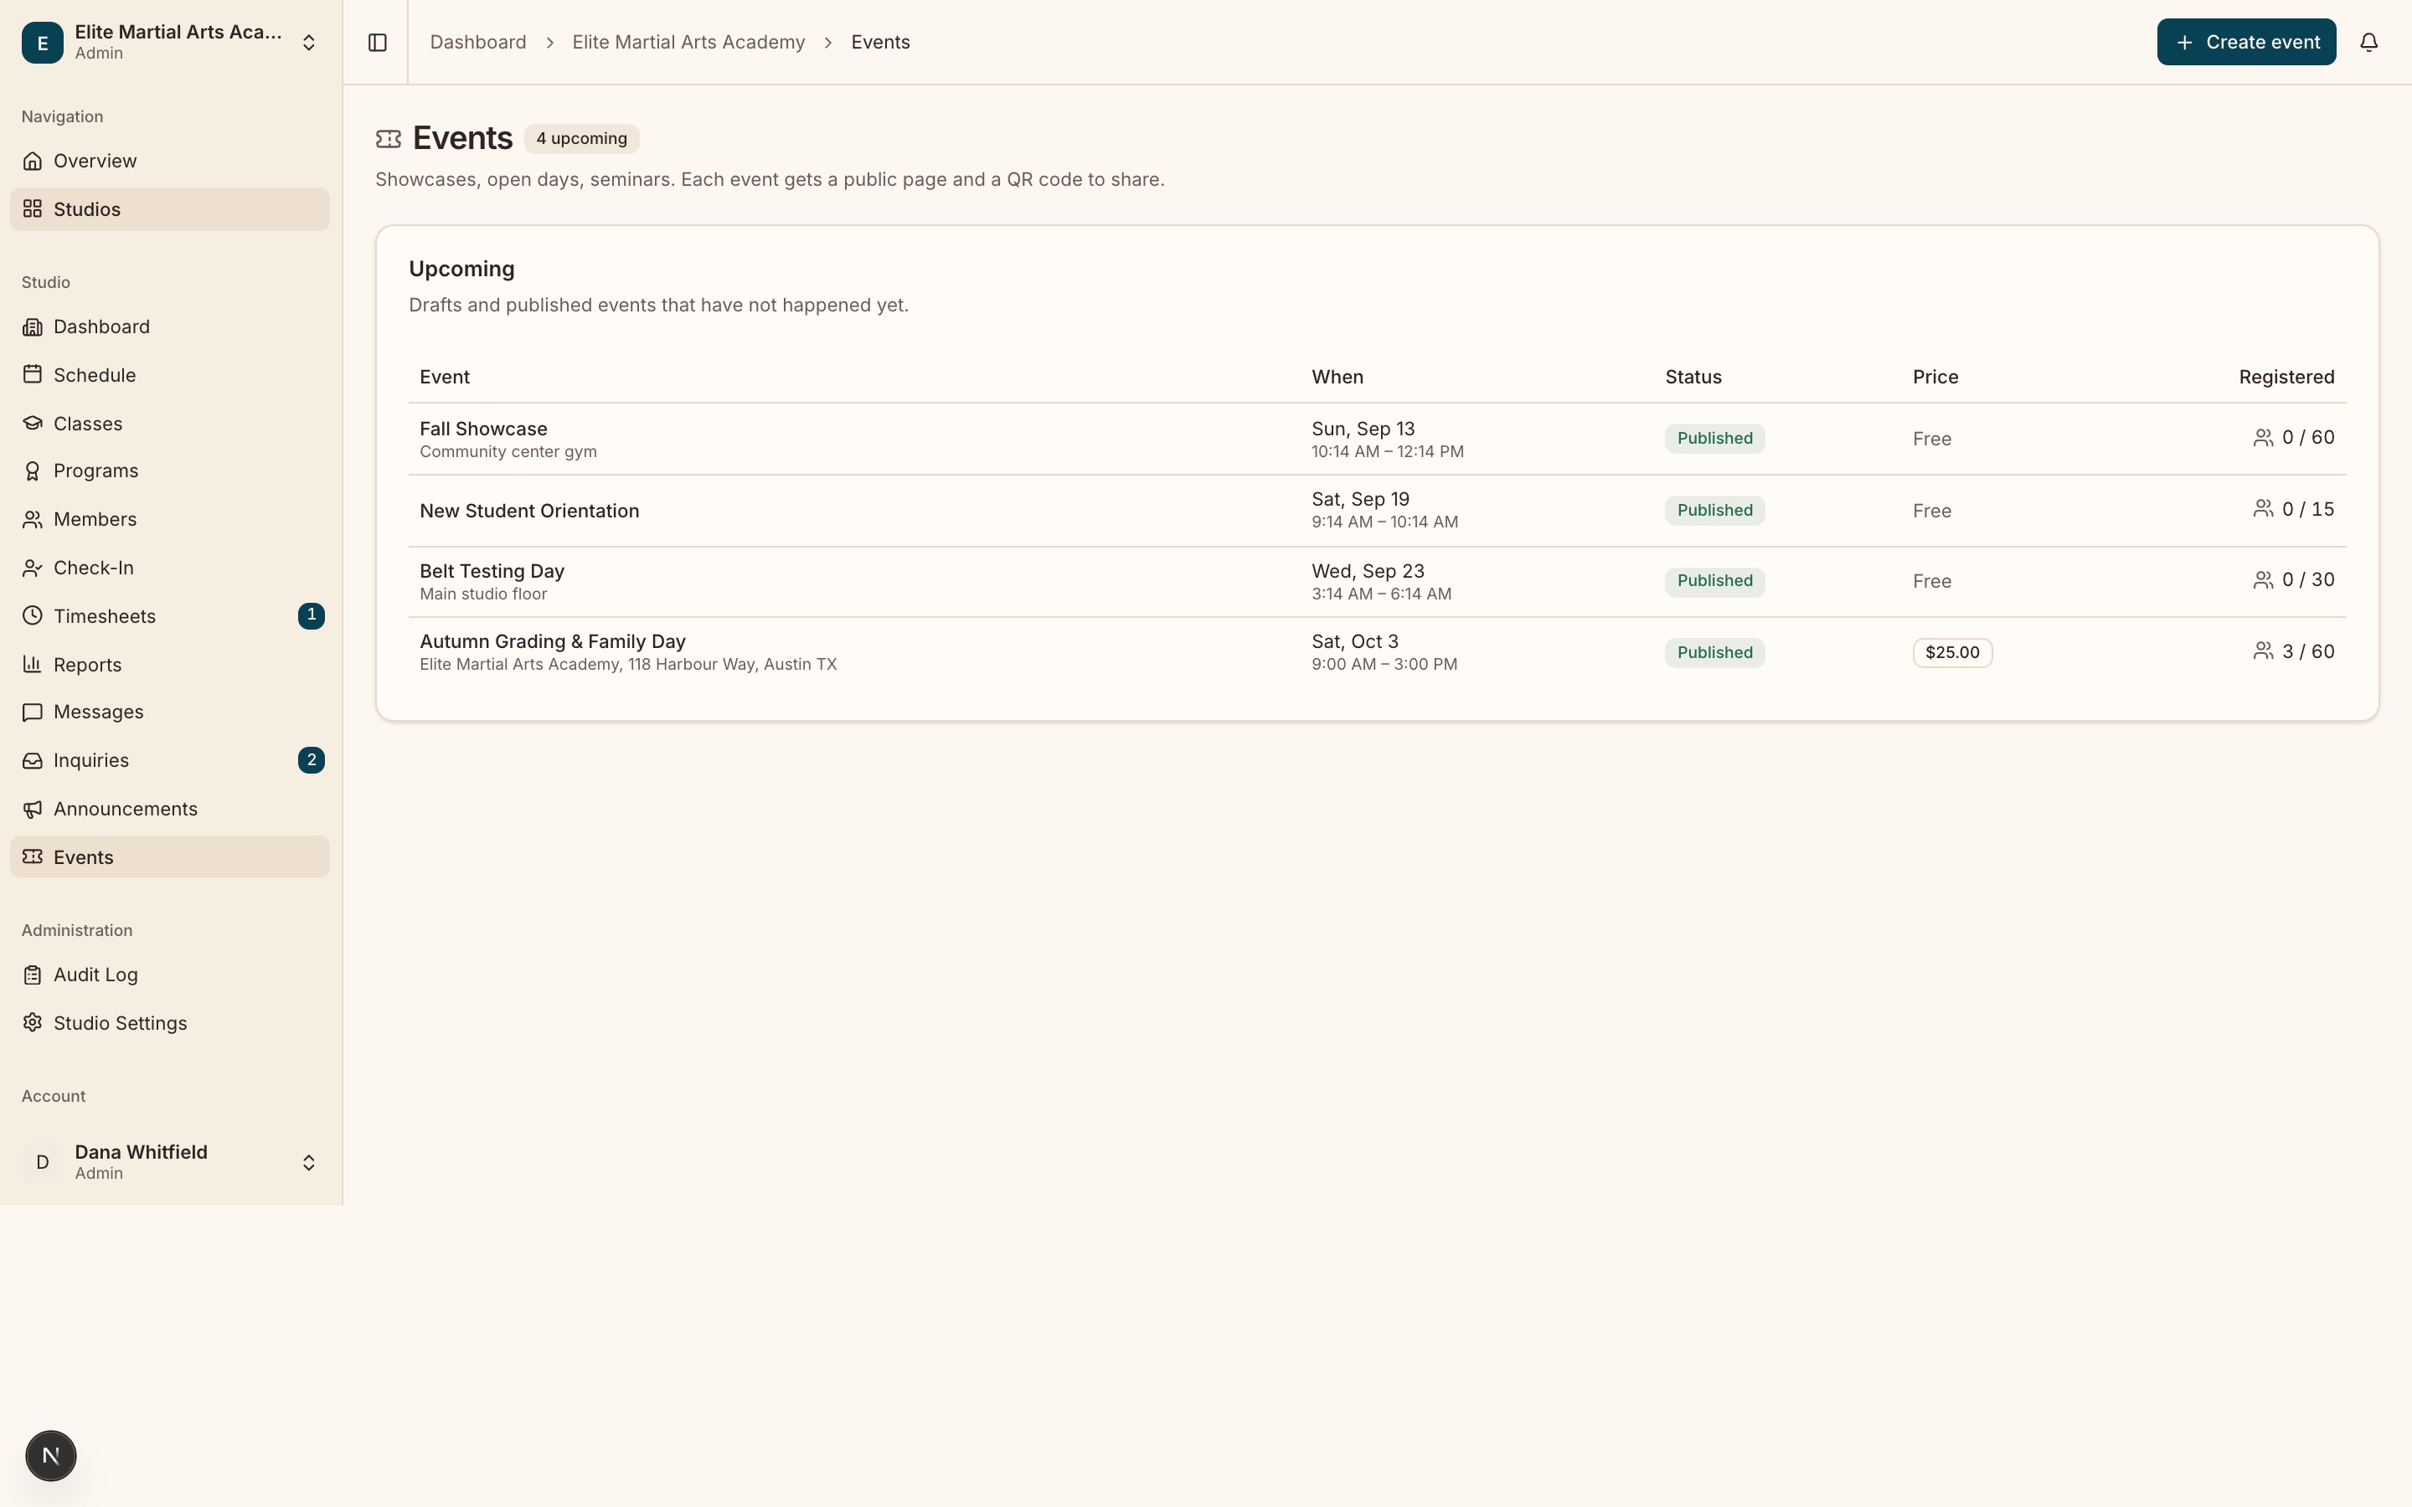The height and width of the screenshot is (1507, 2412).
Task: Click Free price in New Student Orientation row
Action: [x=1931, y=512]
